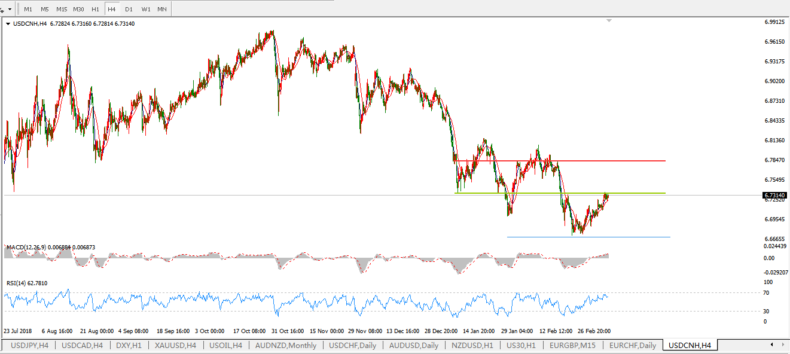Select the D1 daily timeframe
Screen dimensions: 790x354
coord(129,10)
